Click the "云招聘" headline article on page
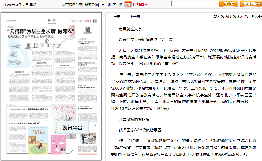This screenshot has height=161, width=262. tap(41, 31)
